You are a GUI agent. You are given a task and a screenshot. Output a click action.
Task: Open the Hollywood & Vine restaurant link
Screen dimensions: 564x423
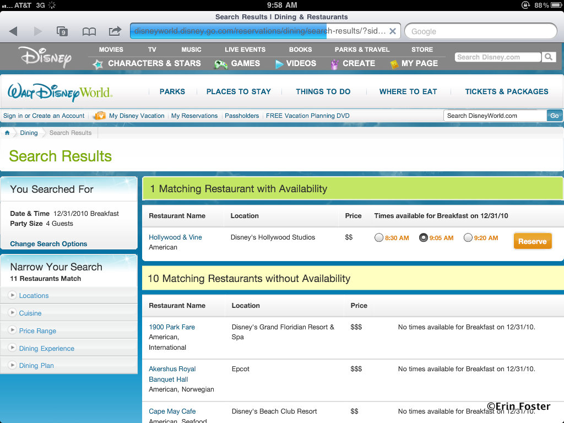click(175, 237)
